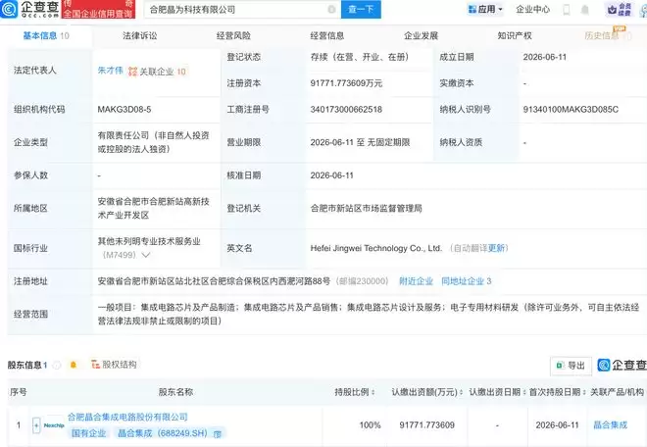Screen dimensions: 647x447
Task: Click the 晶合集成 (688249.SH) stock tag
Action: 163,433
